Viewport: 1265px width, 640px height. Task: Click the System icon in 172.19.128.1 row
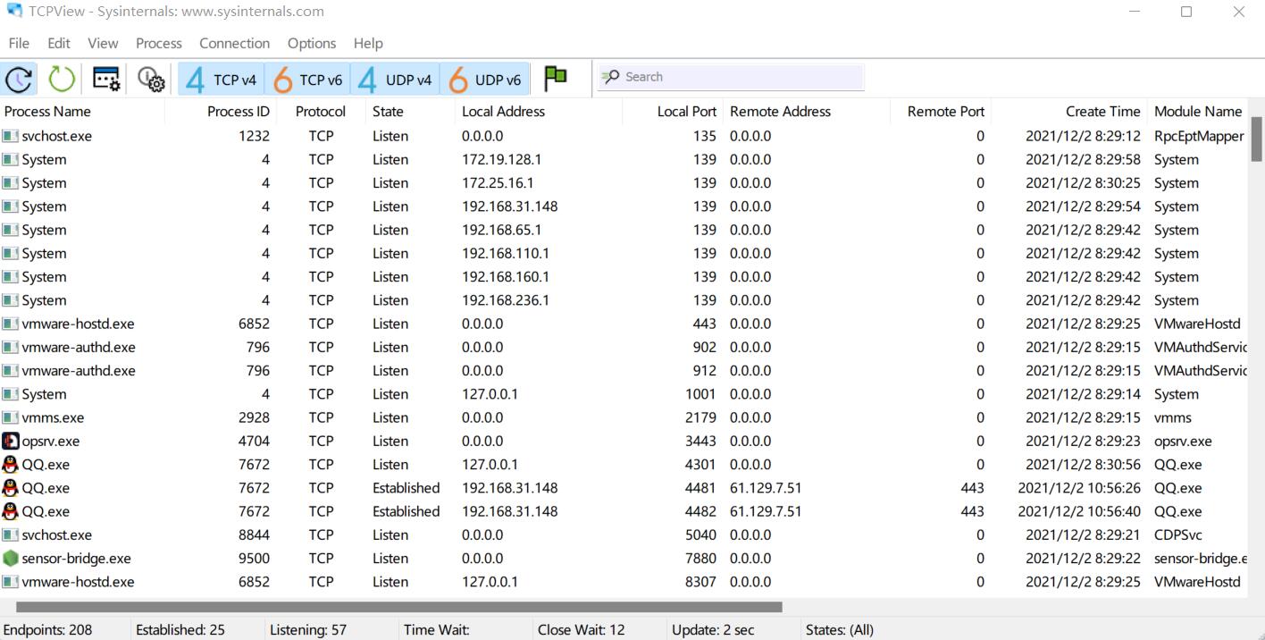(10, 159)
